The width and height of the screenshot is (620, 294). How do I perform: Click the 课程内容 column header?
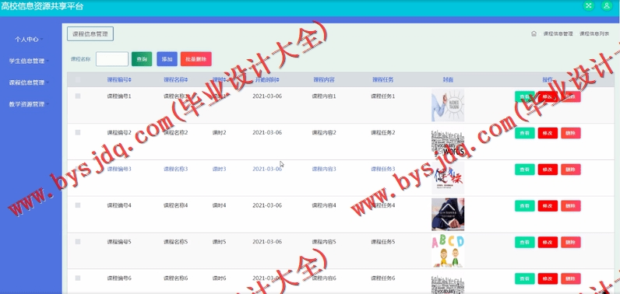point(324,79)
